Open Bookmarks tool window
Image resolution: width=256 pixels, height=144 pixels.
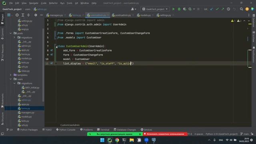2,100
